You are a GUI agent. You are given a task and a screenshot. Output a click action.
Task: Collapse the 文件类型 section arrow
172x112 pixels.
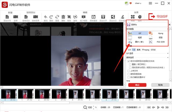tap(167, 29)
